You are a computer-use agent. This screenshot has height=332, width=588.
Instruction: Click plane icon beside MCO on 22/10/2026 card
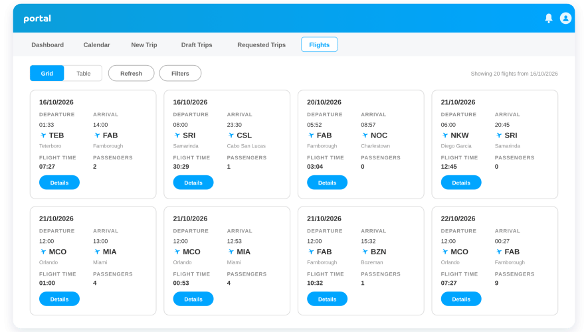(x=444, y=252)
